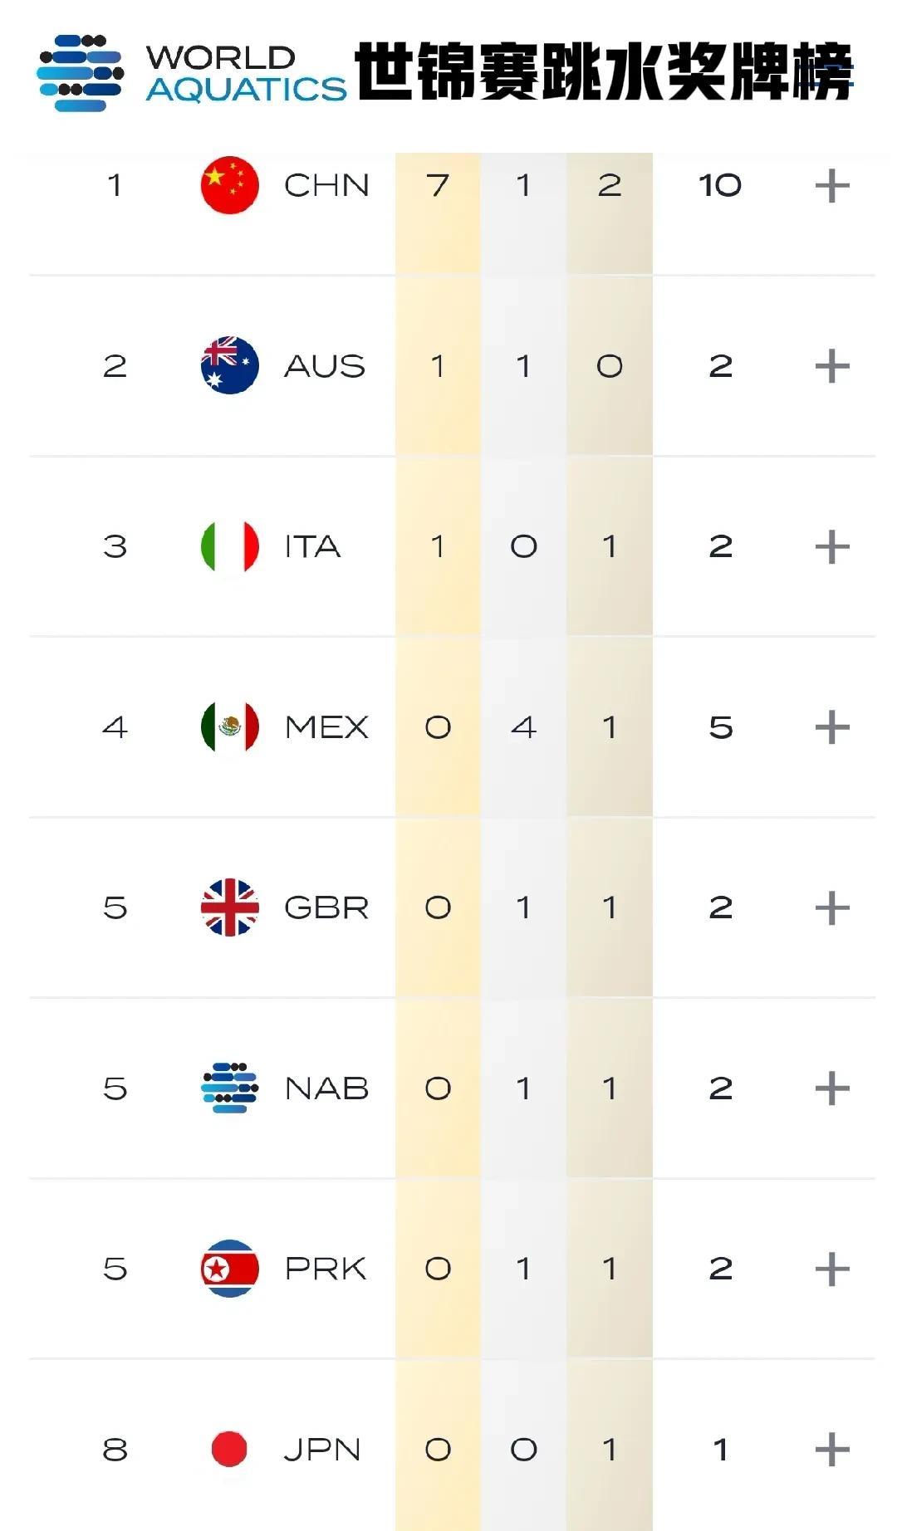Expand the AUS row plus sign

coord(832,366)
